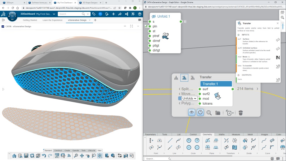Open the Unfolde mode dropdown
286x161 pixels.
pyautogui.click(x=189, y=98)
